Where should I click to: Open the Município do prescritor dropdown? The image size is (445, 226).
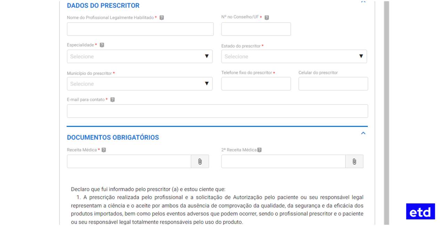coord(139,84)
